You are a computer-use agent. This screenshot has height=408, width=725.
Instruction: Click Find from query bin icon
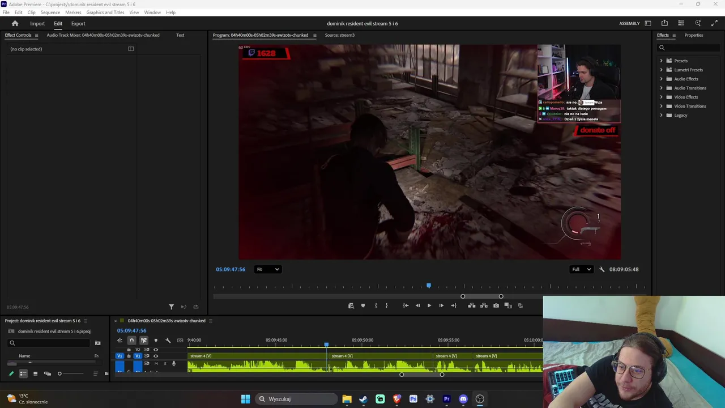(x=97, y=343)
